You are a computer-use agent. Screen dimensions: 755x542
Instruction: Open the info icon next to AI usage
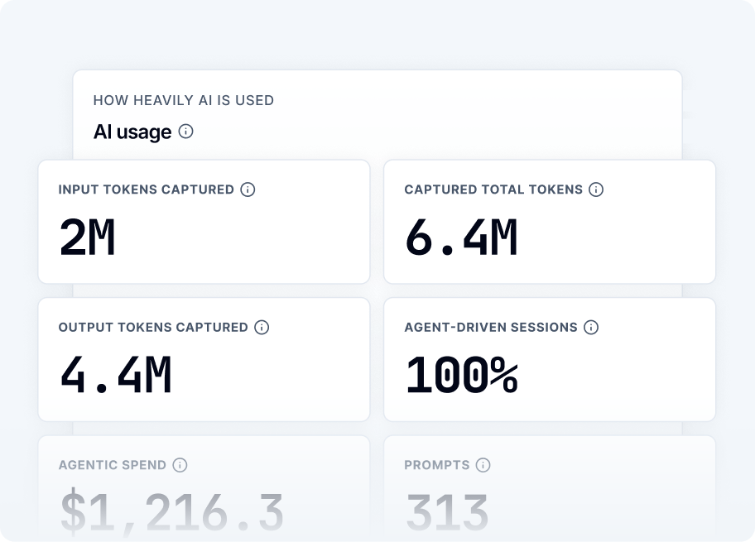click(186, 131)
